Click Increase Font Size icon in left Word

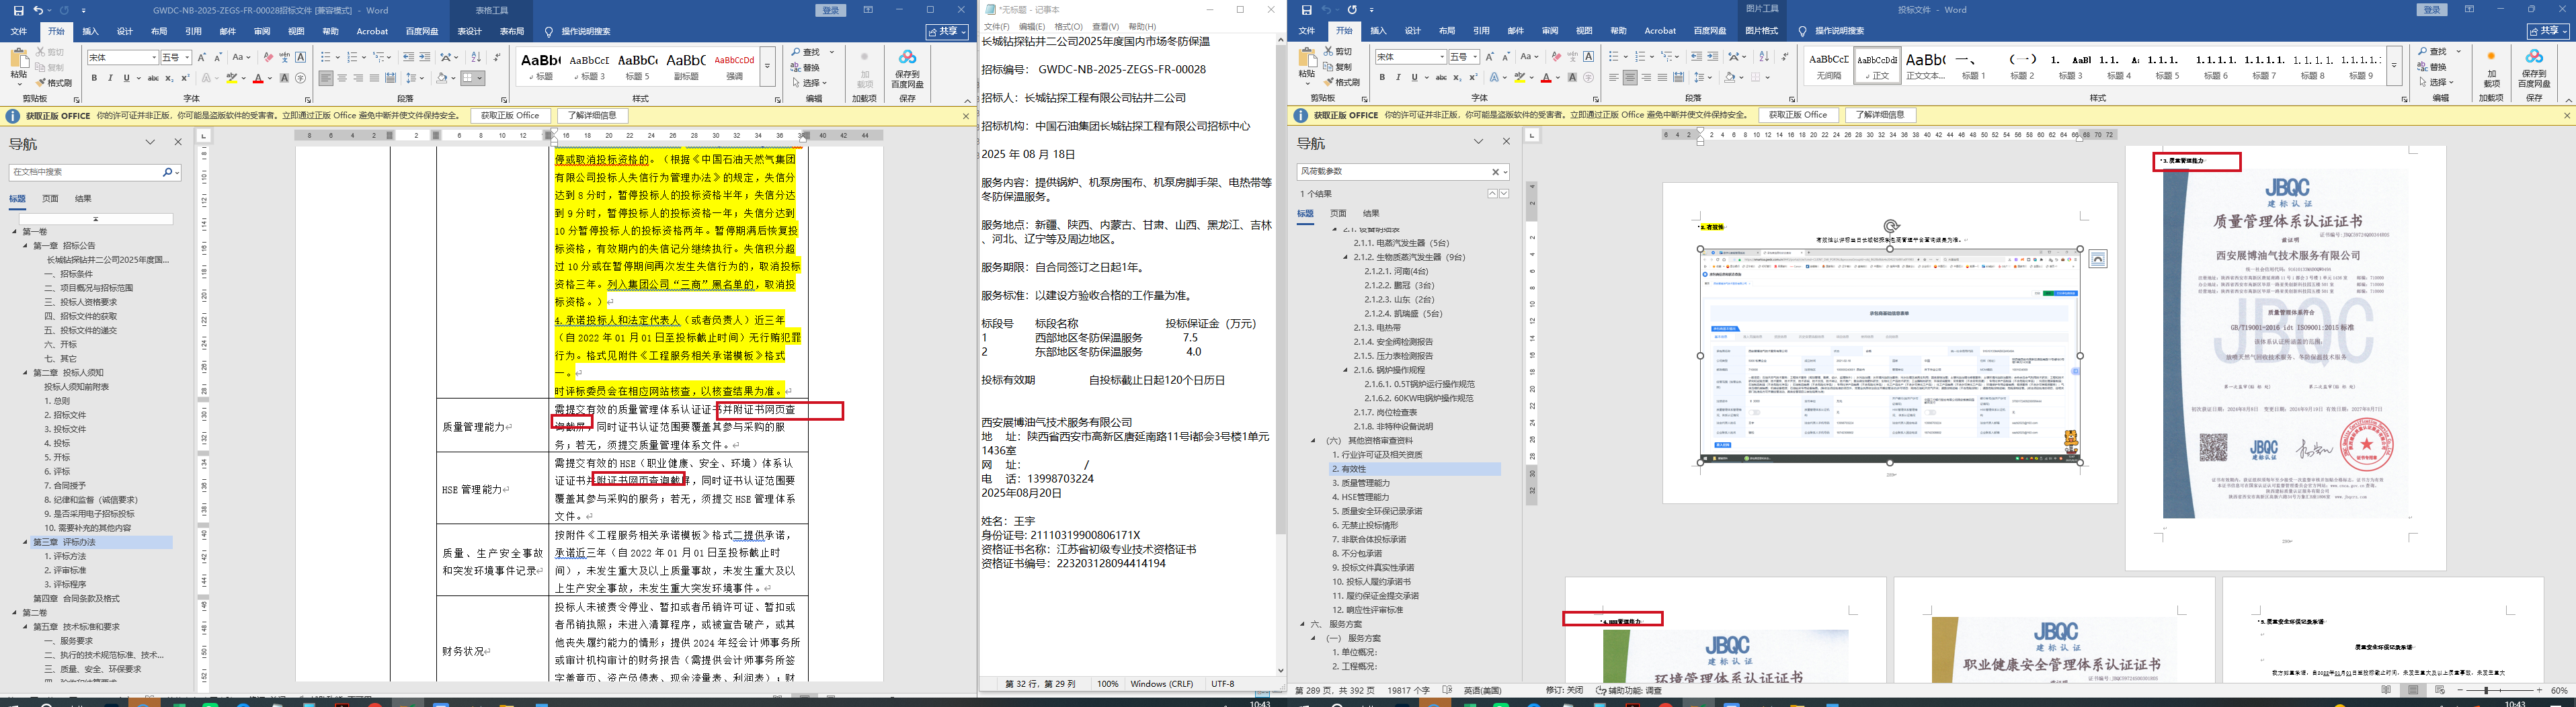click(x=202, y=57)
